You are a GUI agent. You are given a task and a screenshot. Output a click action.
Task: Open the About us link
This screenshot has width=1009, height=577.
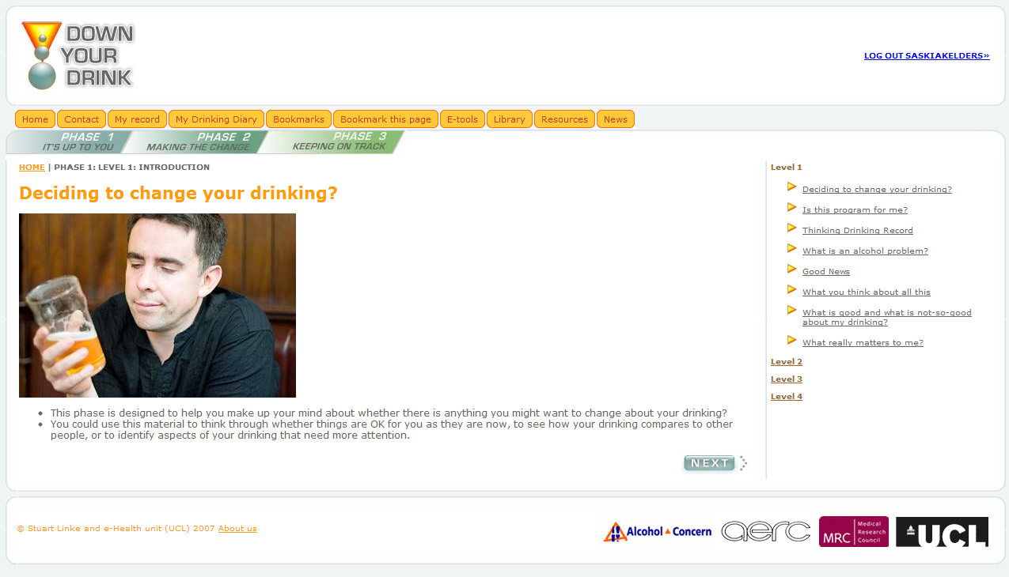(x=237, y=529)
